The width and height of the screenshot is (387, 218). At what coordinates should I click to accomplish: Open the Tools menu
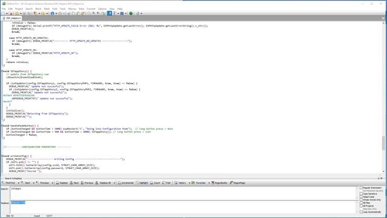click(63, 8)
